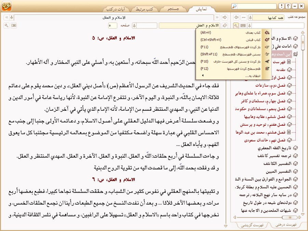The image size is (308, 231).
Task: Click the left arrow button in the book collection toolbar
Action: click(x=237, y=17)
